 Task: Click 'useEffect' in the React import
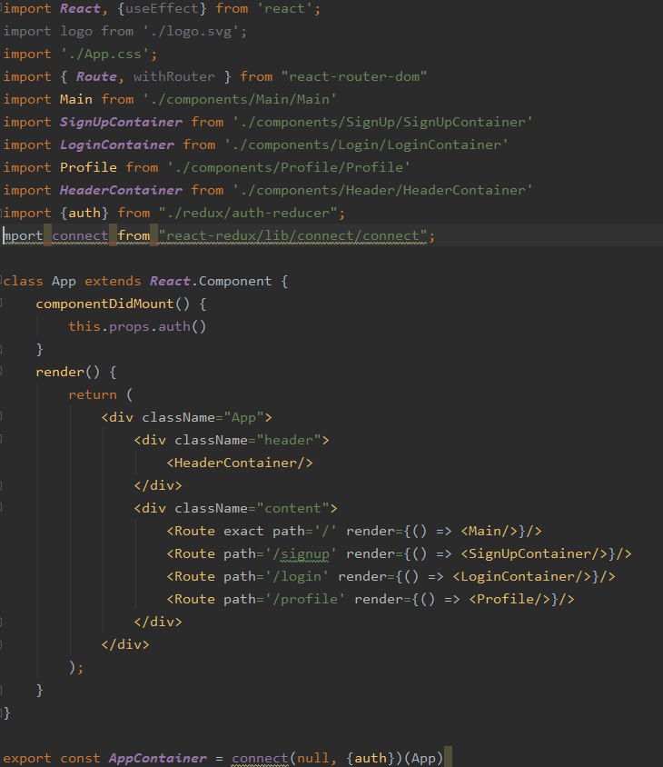click(x=162, y=9)
